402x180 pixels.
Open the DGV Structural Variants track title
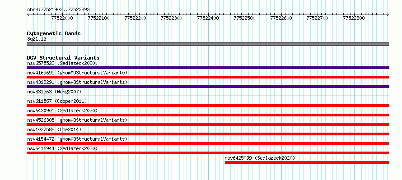(63, 58)
